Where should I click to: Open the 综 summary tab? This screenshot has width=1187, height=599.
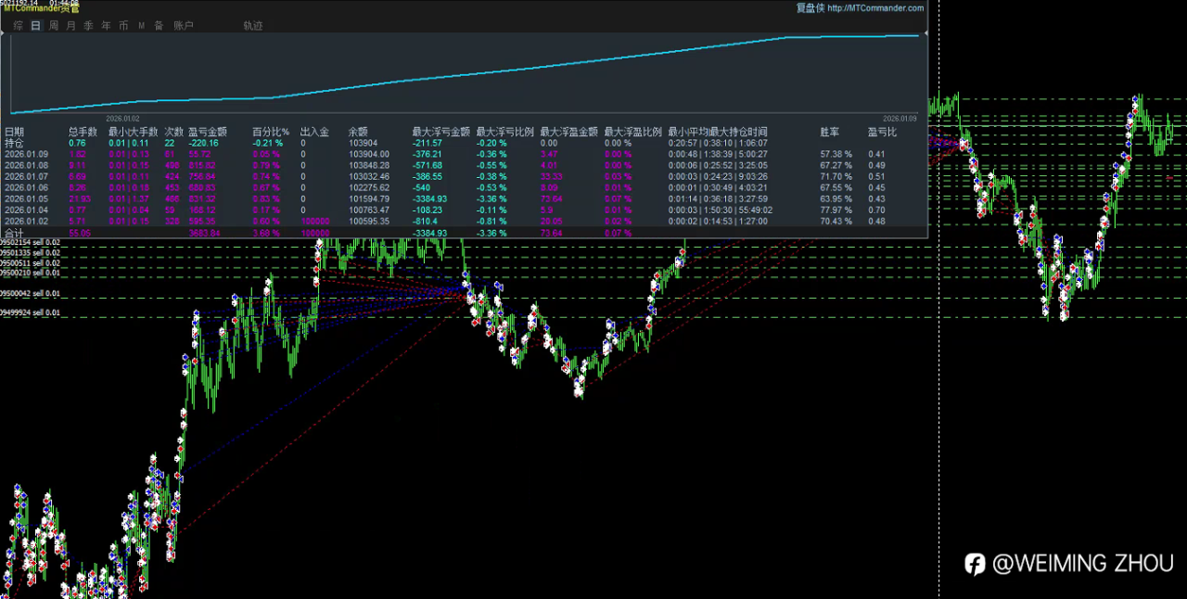click(x=18, y=26)
